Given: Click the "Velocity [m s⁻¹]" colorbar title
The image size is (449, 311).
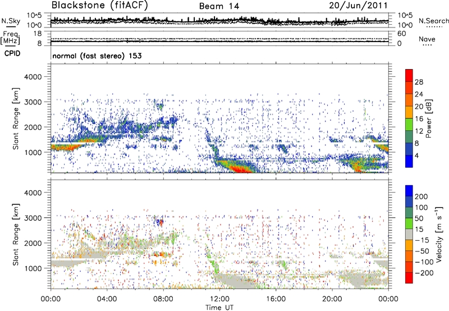Looking at the screenshot, I should click(x=439, y=234).
